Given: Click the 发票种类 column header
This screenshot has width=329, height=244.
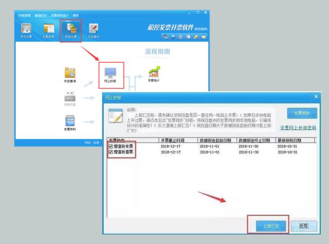Looking at the screenshot, I should click(133, 140).
